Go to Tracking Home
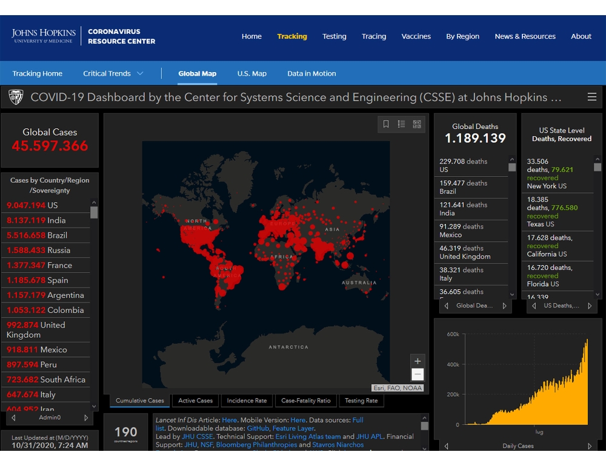The height and width of the screenshot is (466, 606). (37, 73)
